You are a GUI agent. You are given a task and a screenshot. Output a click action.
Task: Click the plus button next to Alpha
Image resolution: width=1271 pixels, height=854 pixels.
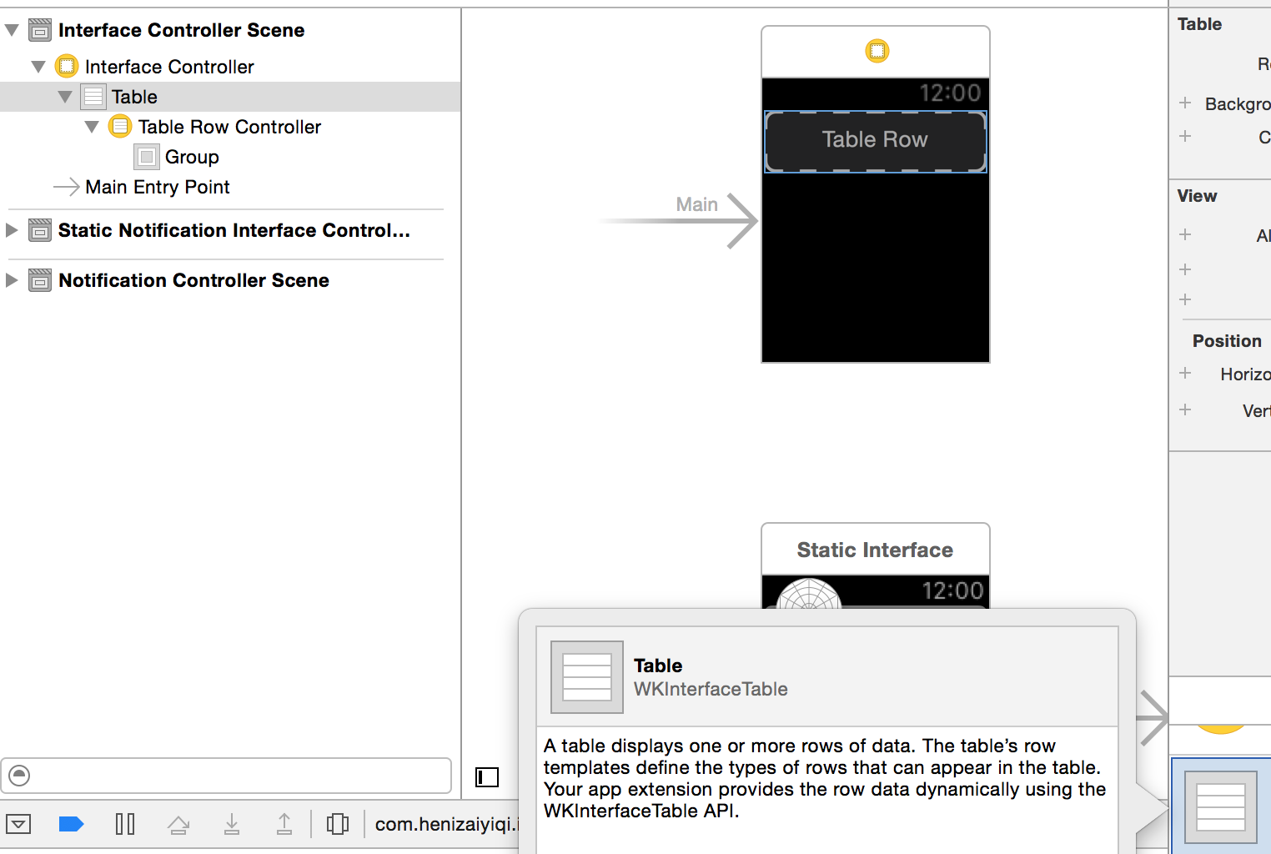point(1185,234)
